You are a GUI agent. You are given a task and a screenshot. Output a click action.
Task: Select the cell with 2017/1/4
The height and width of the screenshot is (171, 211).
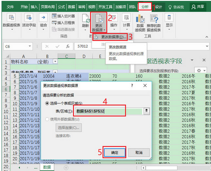click(28, 76)
